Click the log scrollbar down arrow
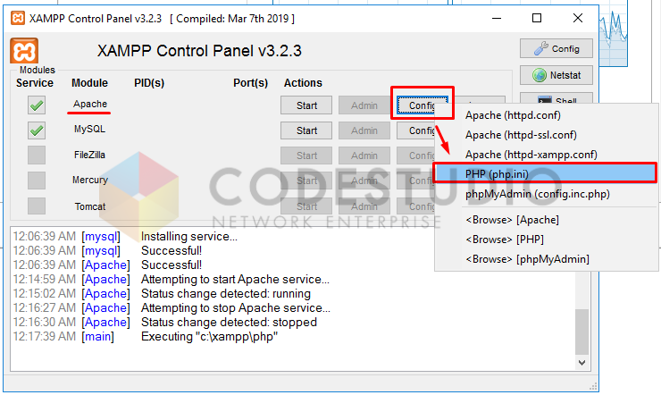 point(582,363)
